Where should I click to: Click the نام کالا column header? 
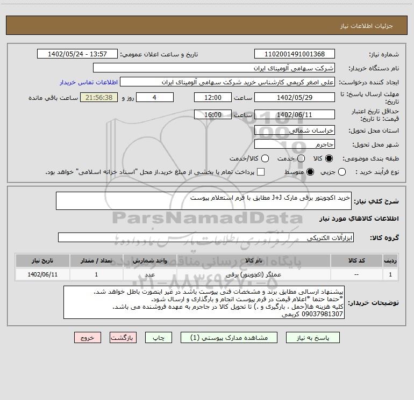[x=253, y=260]
